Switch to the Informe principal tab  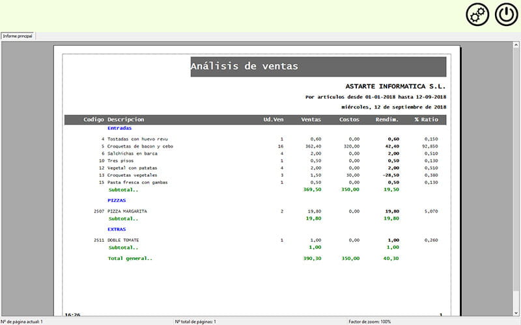[x=18, y=36]
